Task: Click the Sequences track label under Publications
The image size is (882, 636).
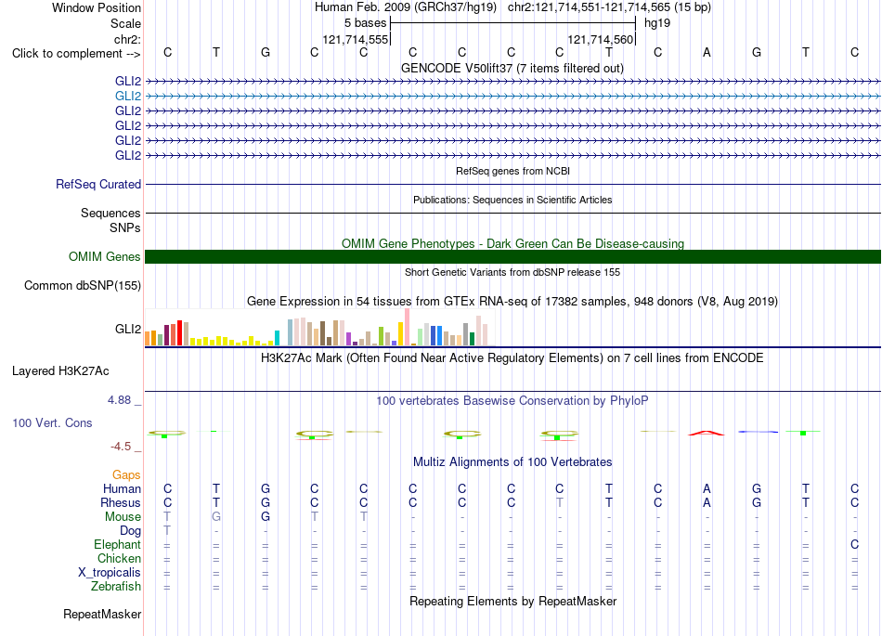Action: 110,213
